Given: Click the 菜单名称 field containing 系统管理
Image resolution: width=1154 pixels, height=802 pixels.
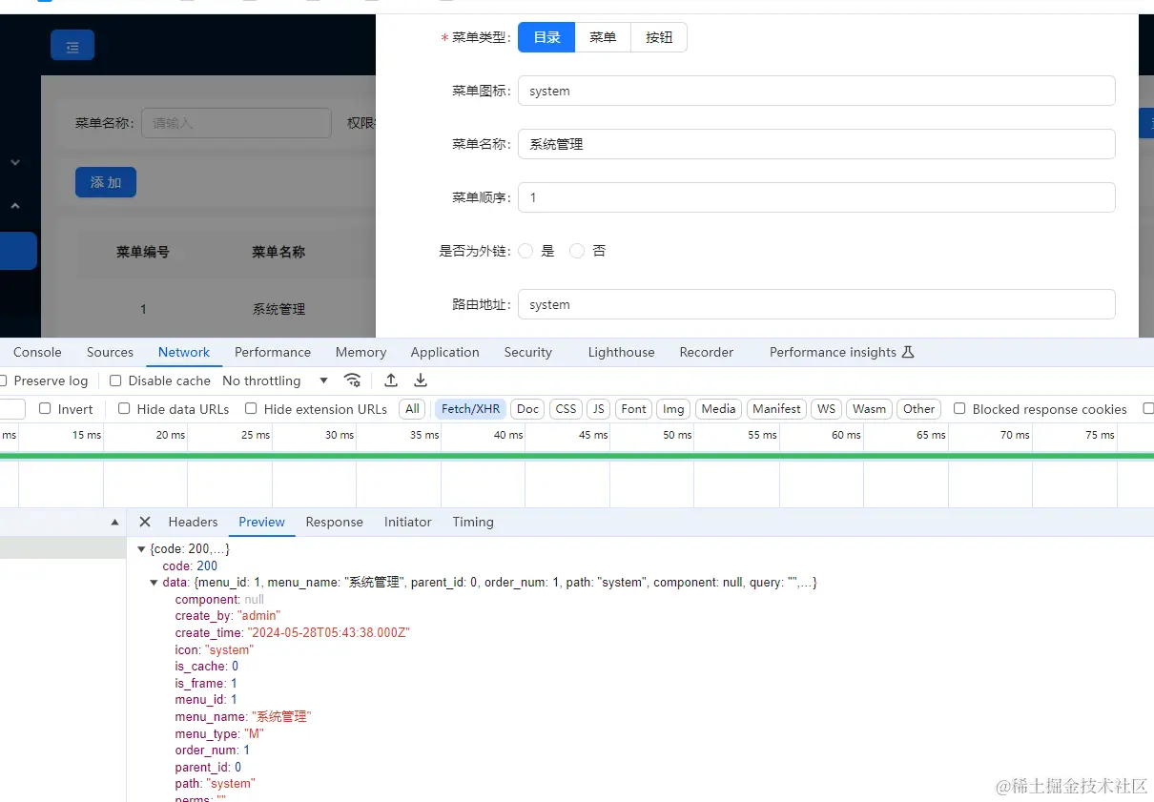Looking at the screenshot, I should 816,144.
